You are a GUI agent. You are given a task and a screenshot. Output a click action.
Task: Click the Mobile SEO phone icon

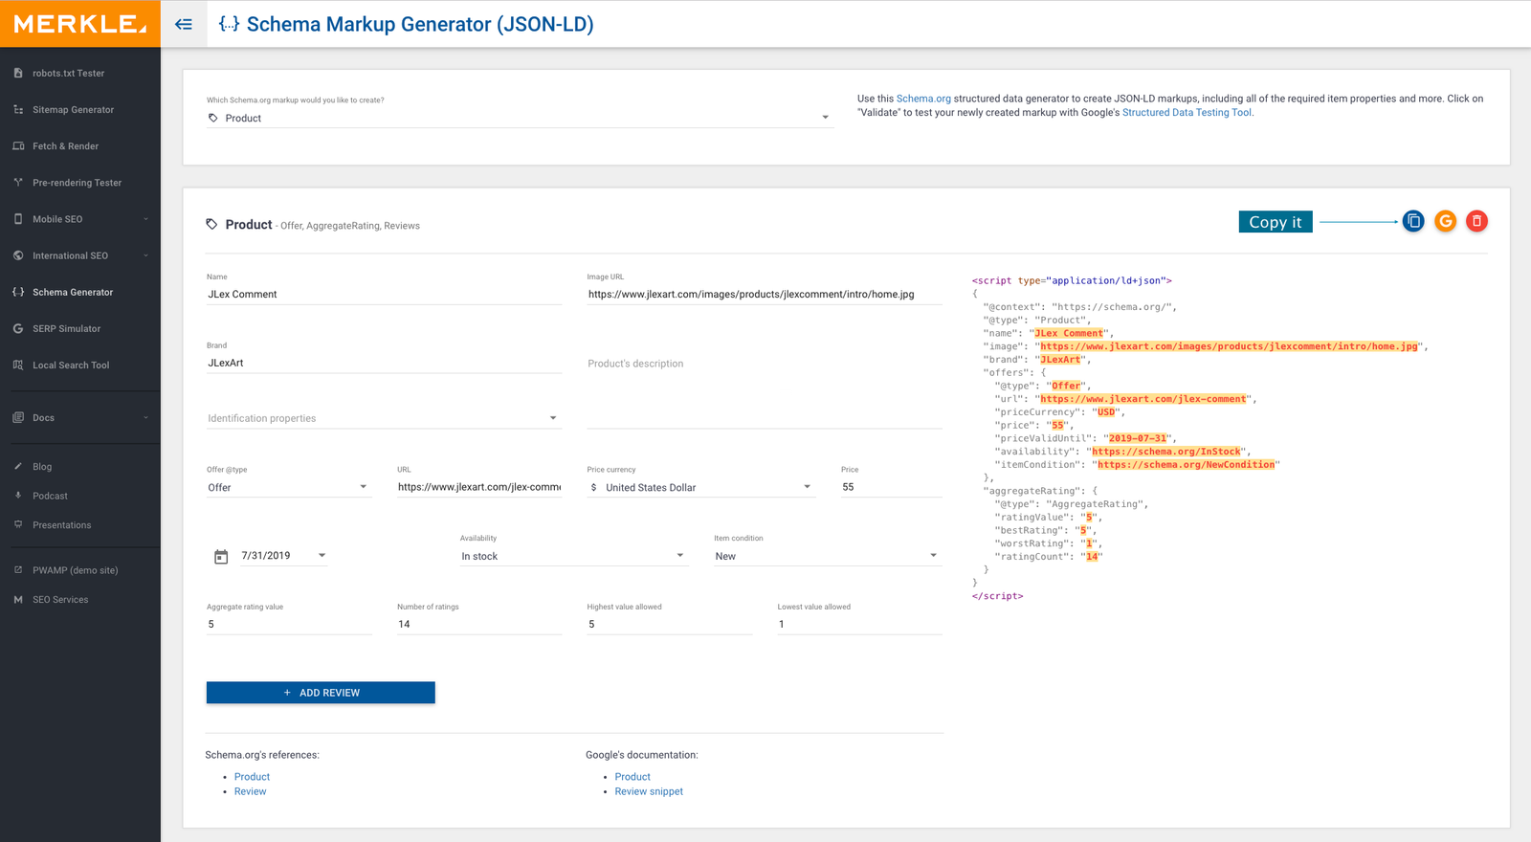pyautogui.click(x=18, y=219)
